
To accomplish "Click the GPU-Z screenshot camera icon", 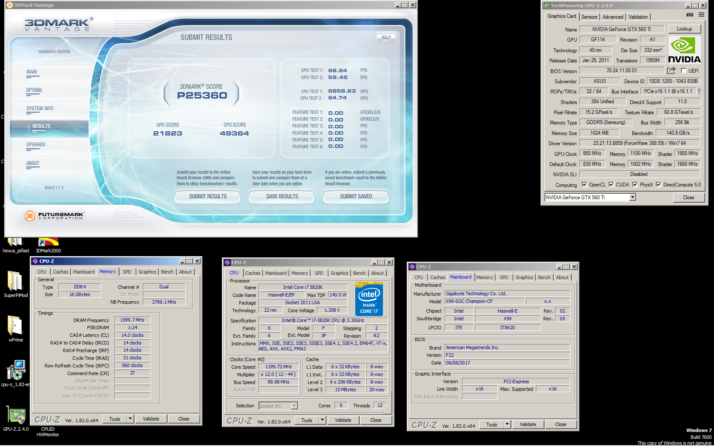I will [x=690, y=15].
